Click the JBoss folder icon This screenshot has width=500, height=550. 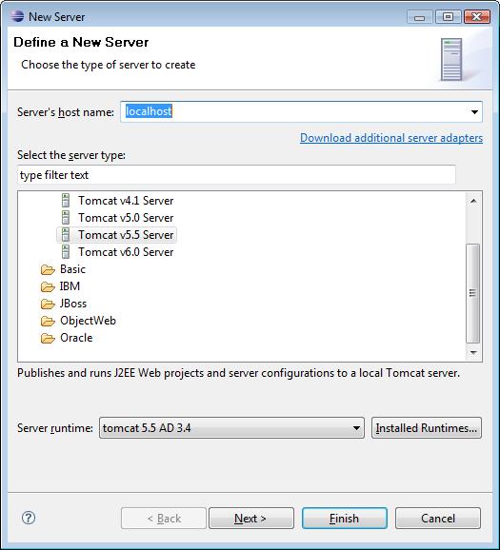48,304
